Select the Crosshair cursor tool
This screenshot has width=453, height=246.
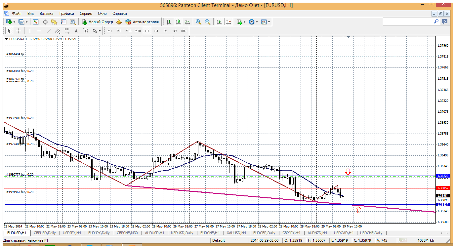click(x=19, y=31)
